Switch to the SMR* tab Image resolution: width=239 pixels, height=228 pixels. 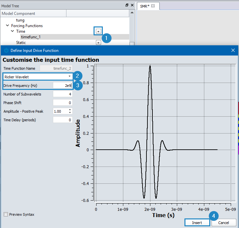[145, 6]
